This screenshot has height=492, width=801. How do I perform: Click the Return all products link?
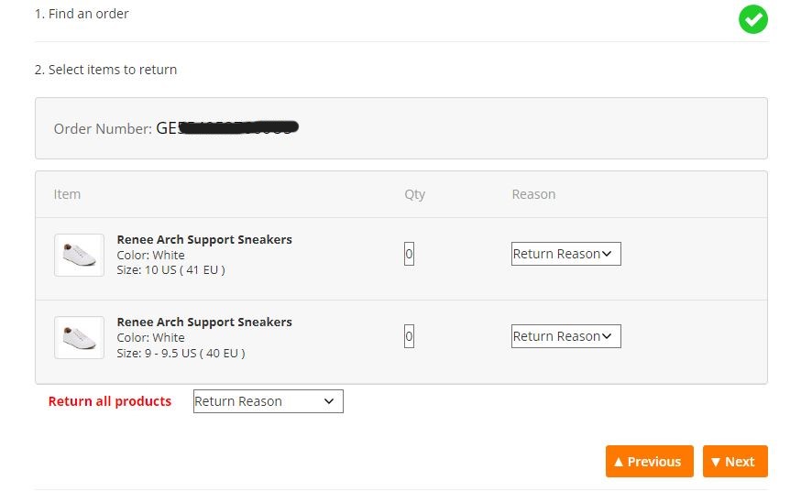(x=110, y=401)
